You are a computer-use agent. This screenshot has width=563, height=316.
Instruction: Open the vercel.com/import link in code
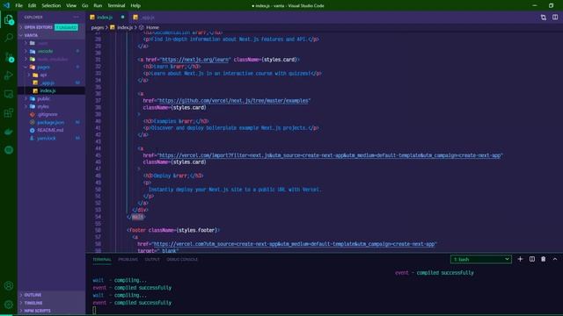click(x=330, y=155)
